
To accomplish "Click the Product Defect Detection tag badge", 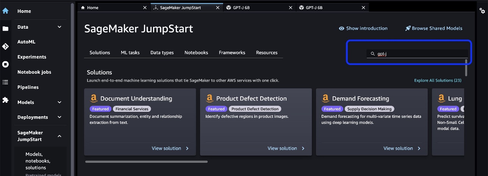I will (x=255, y=109).
